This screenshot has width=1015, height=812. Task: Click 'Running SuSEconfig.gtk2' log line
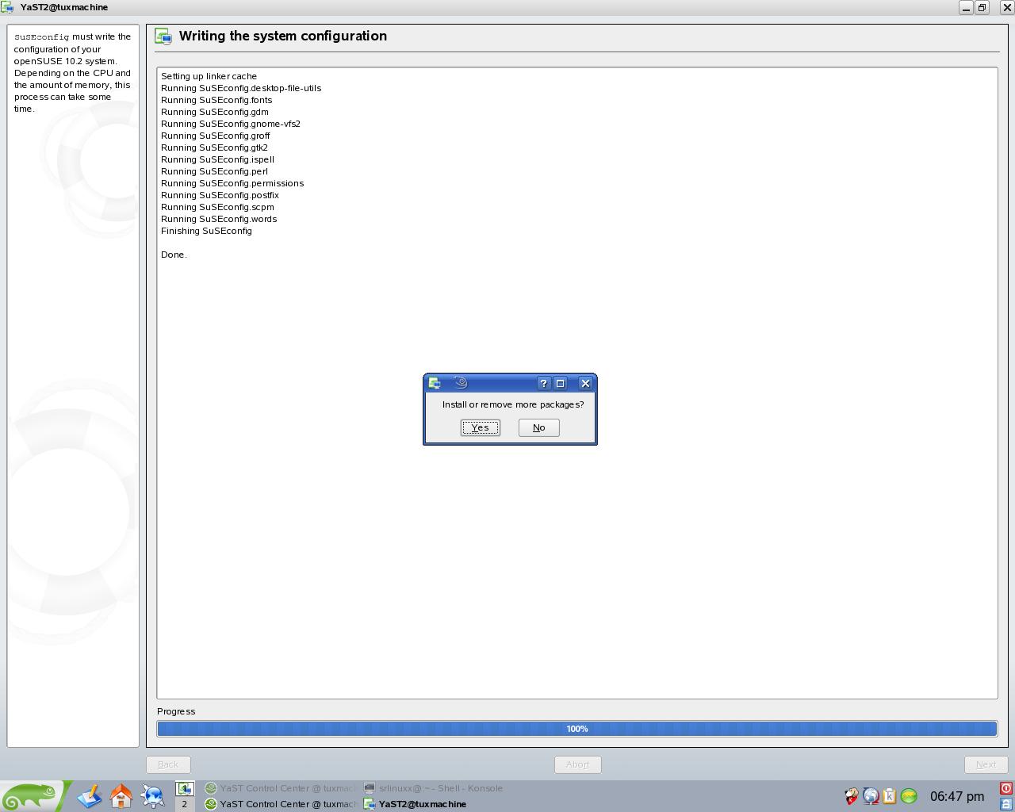214,147
